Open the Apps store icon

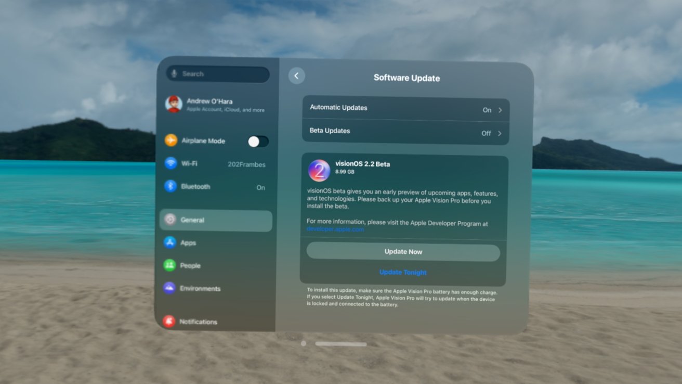click(x=170, y=242)
